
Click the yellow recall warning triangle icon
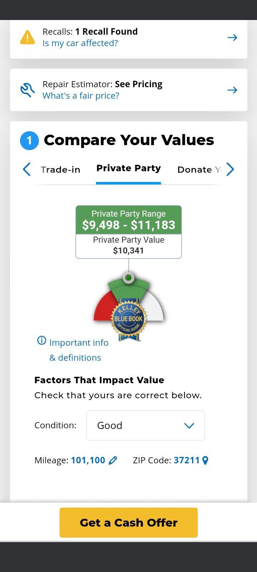tap(27, 37)
